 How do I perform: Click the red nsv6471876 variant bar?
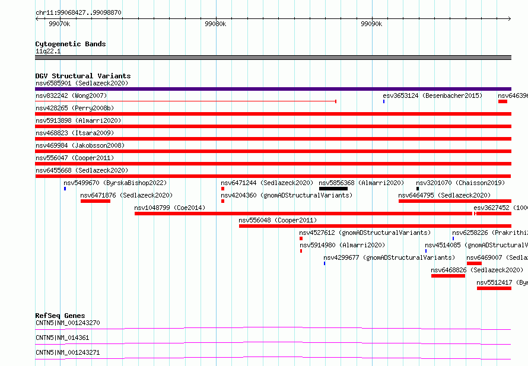coord(96,201)
